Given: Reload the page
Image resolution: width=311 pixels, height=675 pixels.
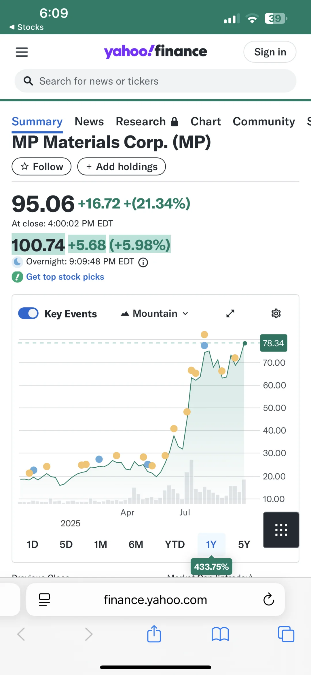Looking at the screenshot, I should coord(269,599).
